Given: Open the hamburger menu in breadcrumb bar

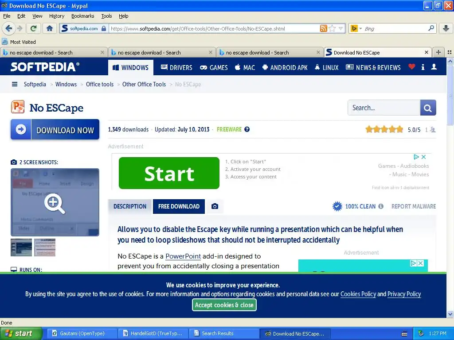Looking at the screenshot, I should pos(15,84).
